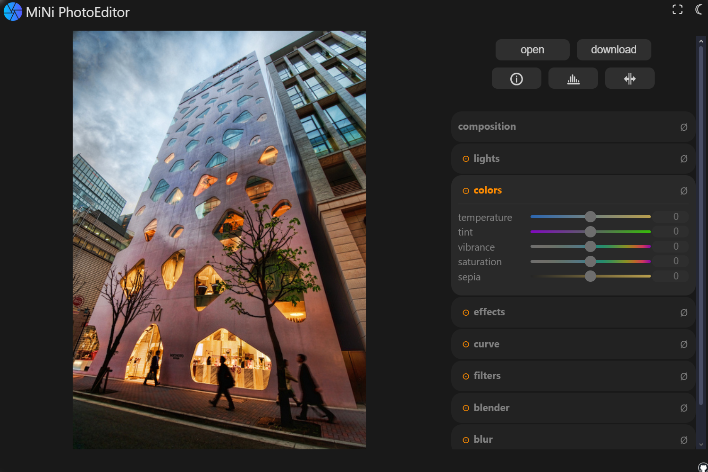This screenshot has height=472, width=708.
Task: Click the vibrance slider handle
Action: pyautogui.click(x=590, y=246)
